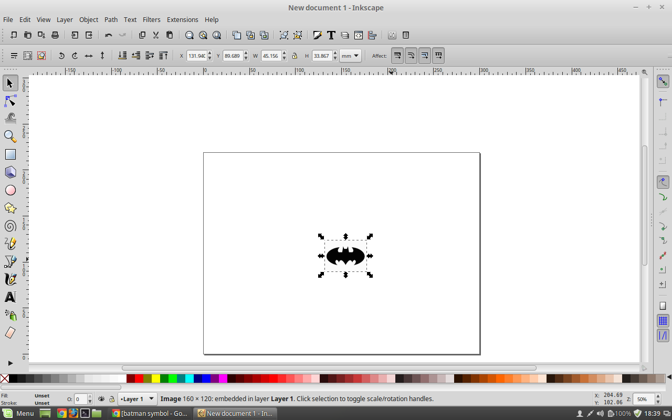Increase X coordinate spinner
Viewport: 672px width, 420px height.
[210, 53]
